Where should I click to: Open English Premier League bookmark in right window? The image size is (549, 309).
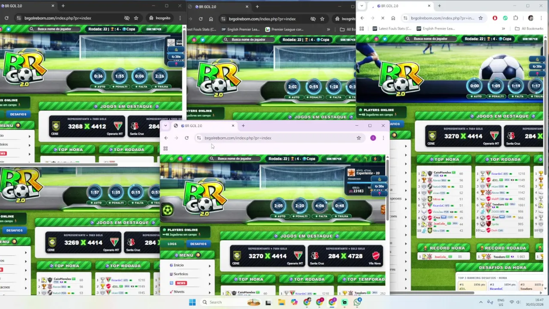[x=435, y=29]
